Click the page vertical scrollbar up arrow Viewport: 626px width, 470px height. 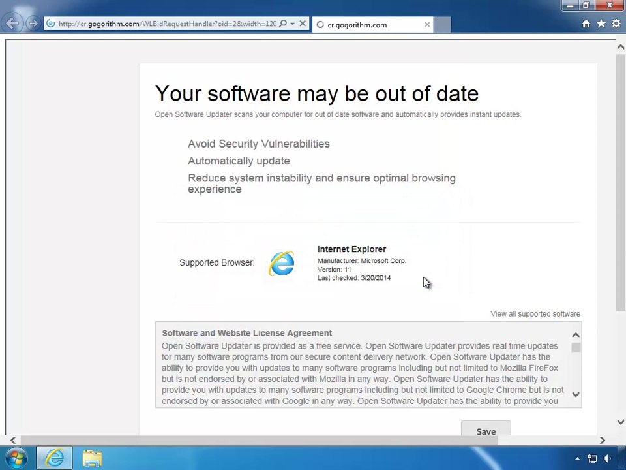tap(620, 47)
